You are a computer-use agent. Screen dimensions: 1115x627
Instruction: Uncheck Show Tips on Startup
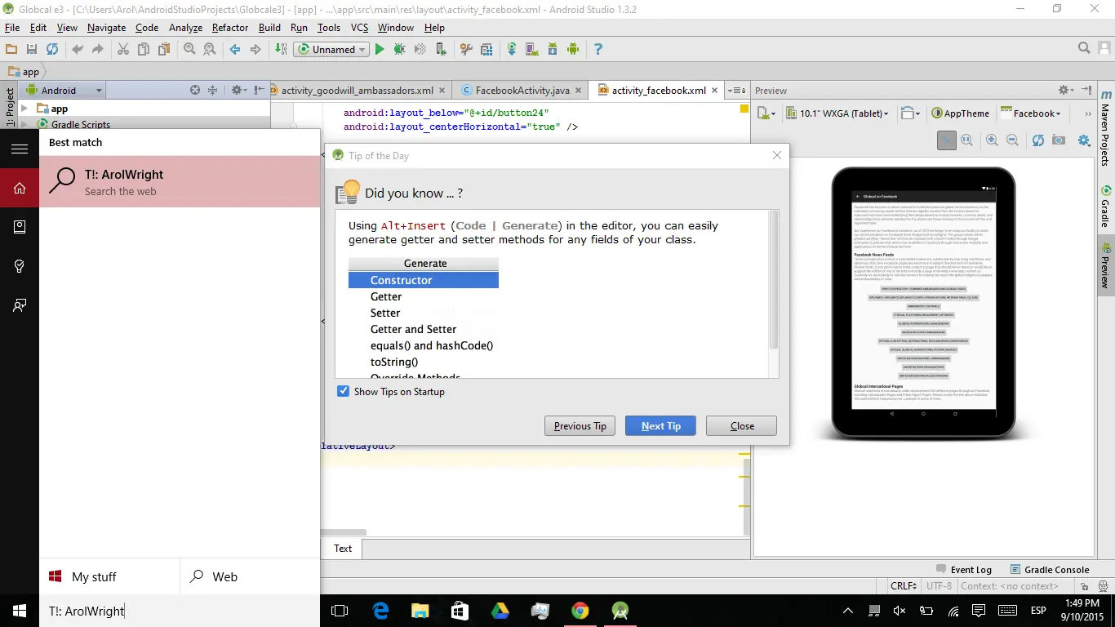coord(344,392)
